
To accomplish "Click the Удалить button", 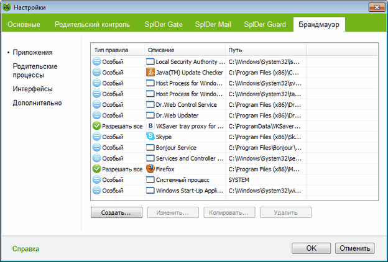I will tap(285, 212).
